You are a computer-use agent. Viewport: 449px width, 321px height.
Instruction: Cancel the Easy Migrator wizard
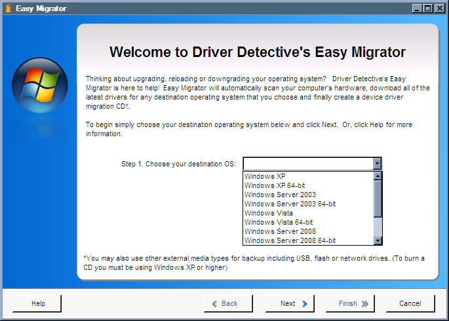[410, 303]
